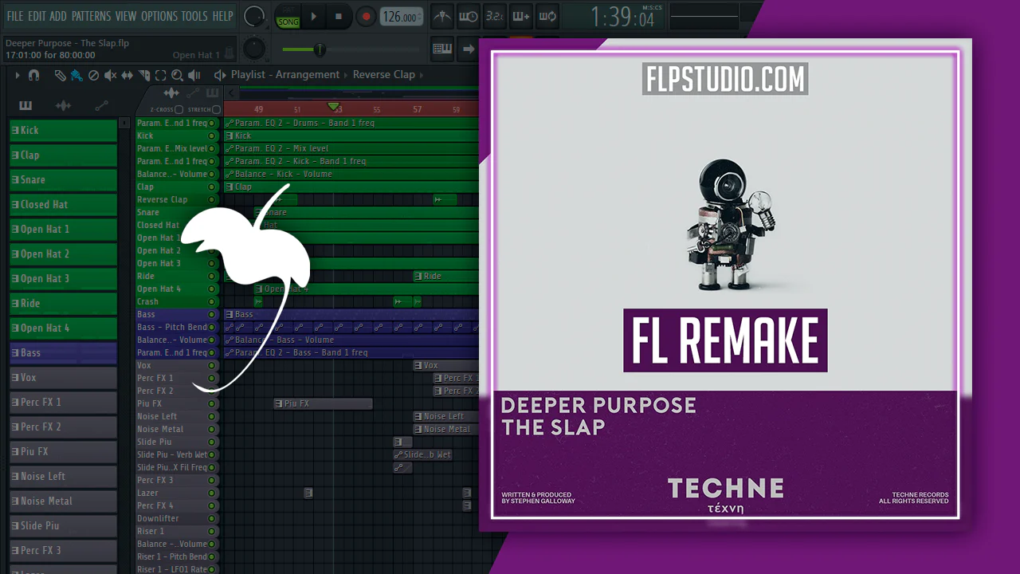Select the Bass pattern in picker
This screenshot has width=1020, height=574.
tap(63, 352)
